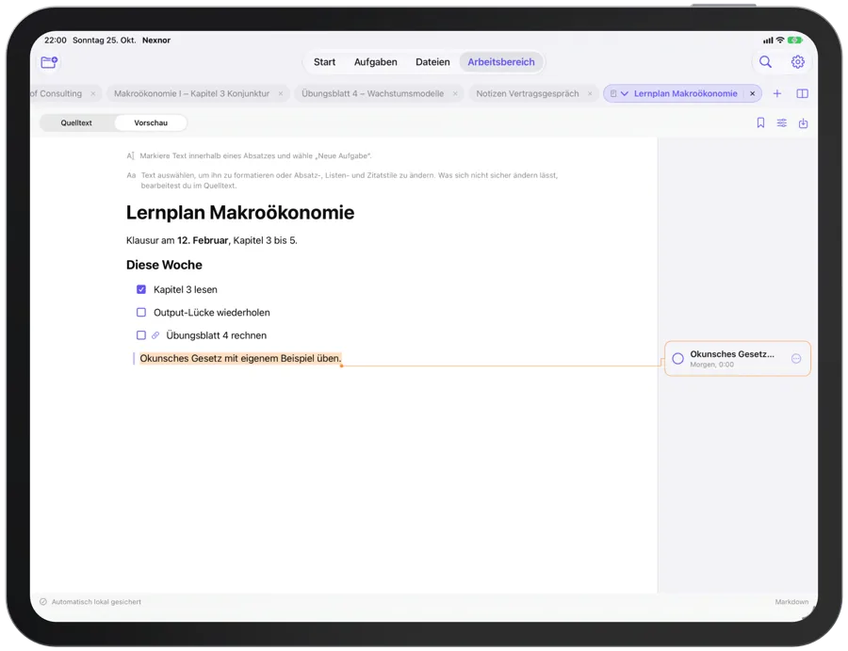Screen dimensions: 848x651
Task: Go to the Dateien section
Action: coord(432,62)
